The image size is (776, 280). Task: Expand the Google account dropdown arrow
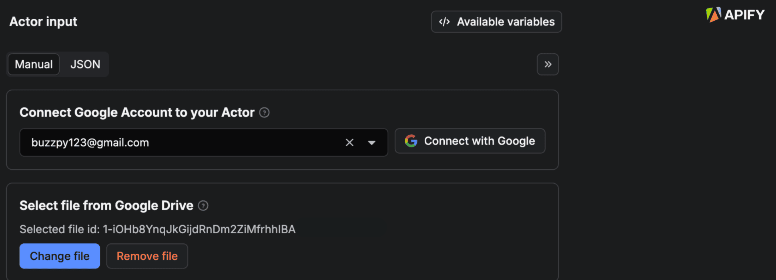coord(372,143)
